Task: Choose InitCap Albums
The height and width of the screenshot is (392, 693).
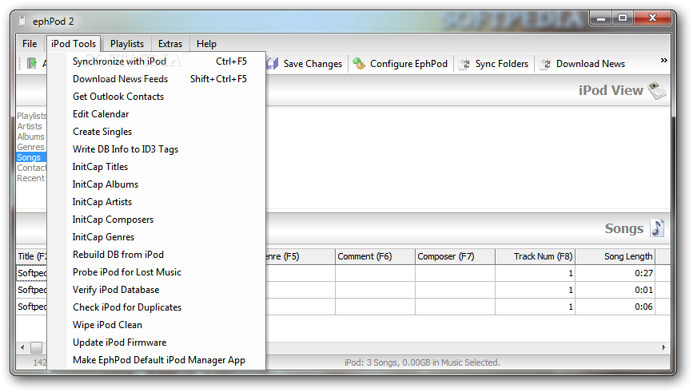Action: tap(157, 184)
